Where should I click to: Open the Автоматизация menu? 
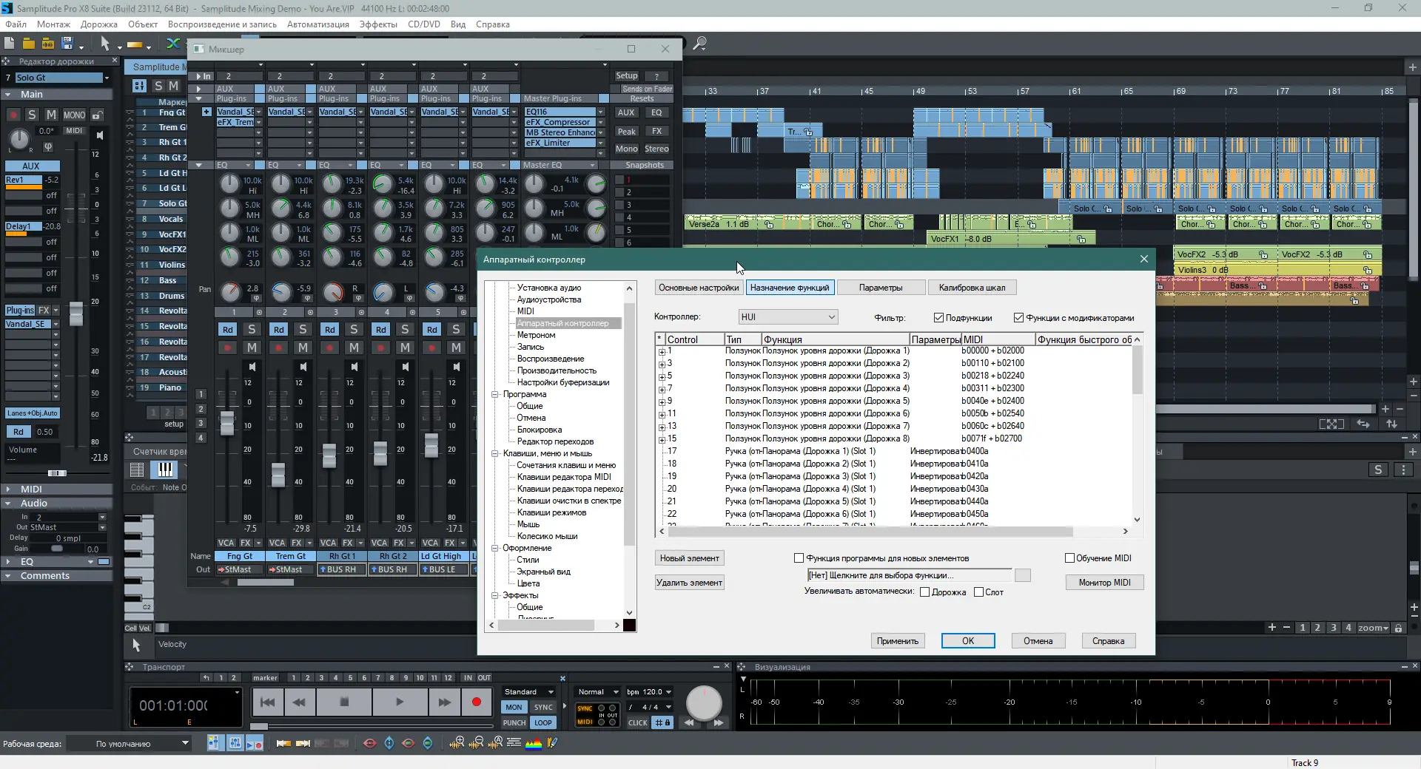click(318, 24)
